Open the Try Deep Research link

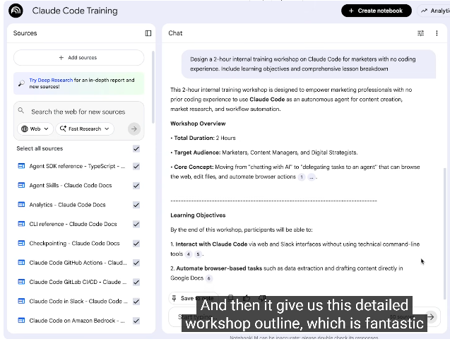pyautogui.click(x=51, y=80)
